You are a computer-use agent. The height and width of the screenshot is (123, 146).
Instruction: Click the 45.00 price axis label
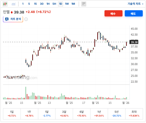point(134,29)
